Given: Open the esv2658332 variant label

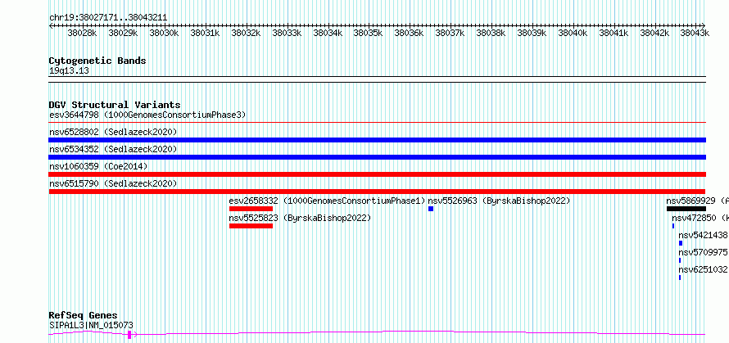Looking at the screenshot, I should (328, 201).
